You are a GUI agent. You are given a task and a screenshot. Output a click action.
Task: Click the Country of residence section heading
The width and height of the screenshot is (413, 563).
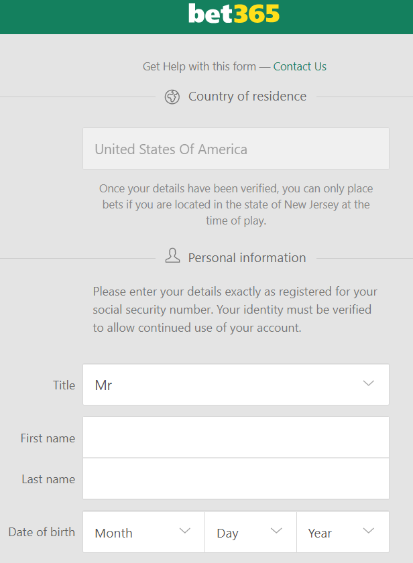[x=247, y=97]
